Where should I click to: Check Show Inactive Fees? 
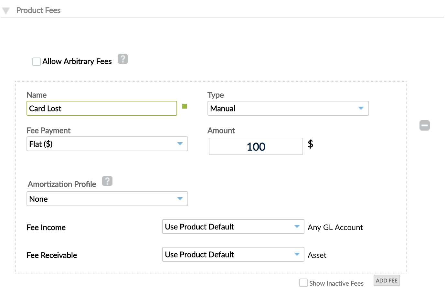303,282
